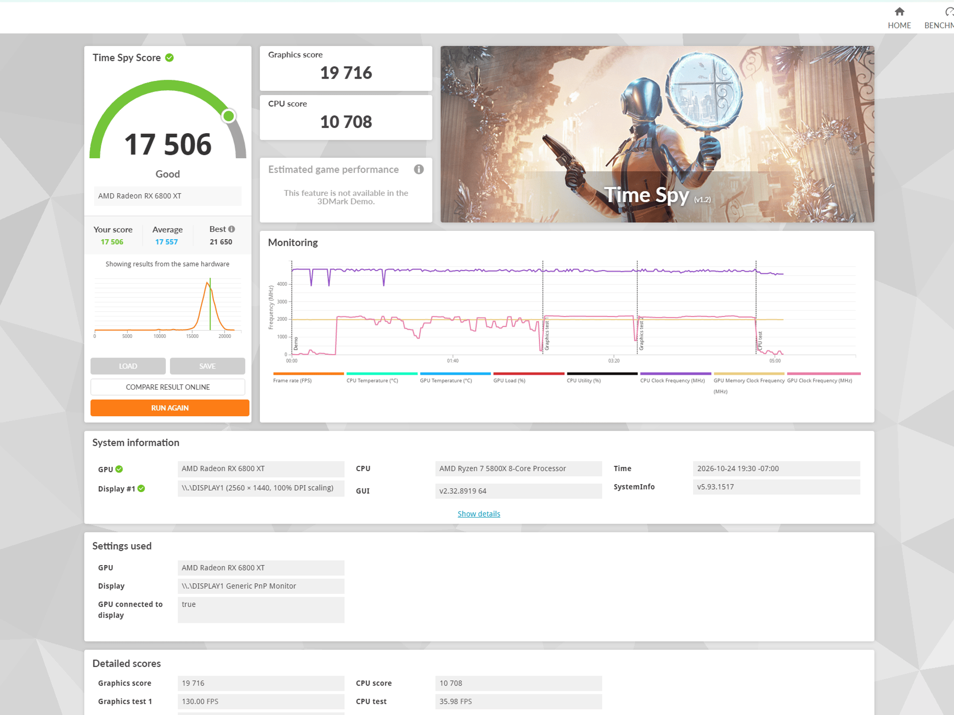Click Your score value 17 506

click(x=112, y=242)
